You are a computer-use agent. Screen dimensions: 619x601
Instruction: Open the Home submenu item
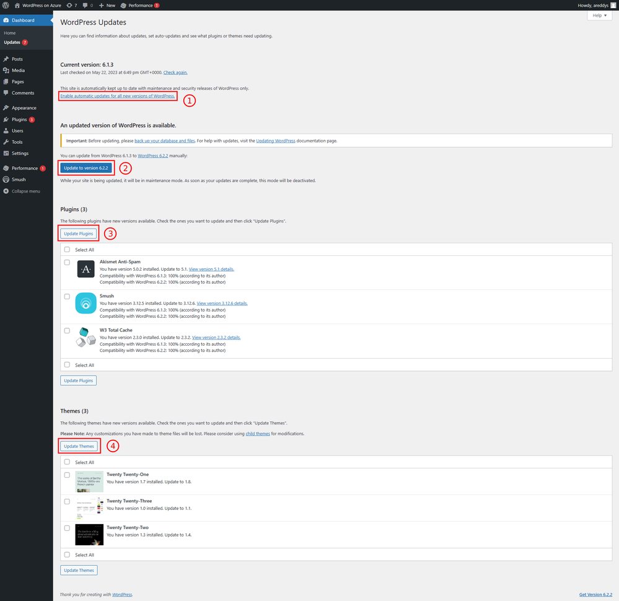pyautogui.click(x=10, y=33)
